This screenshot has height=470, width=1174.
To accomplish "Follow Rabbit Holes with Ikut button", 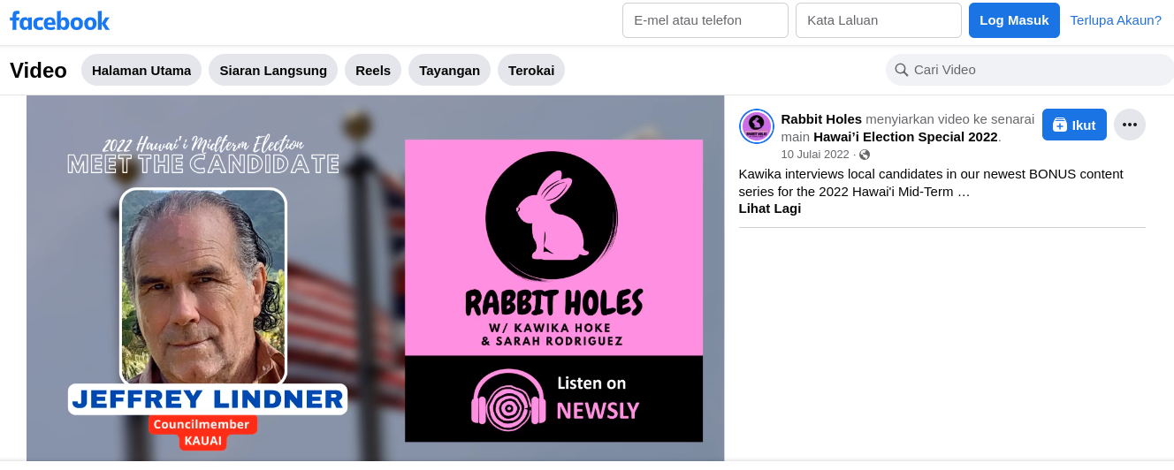I will tap(1074, 125).
